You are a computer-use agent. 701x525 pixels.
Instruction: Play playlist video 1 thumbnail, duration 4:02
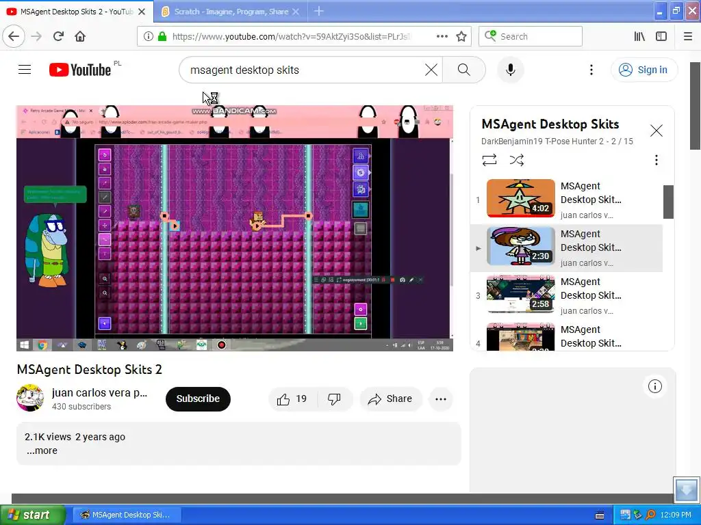[520, 198]
